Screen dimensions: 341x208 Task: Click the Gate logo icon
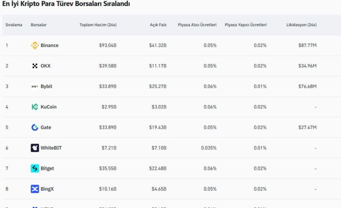(35, 127)
